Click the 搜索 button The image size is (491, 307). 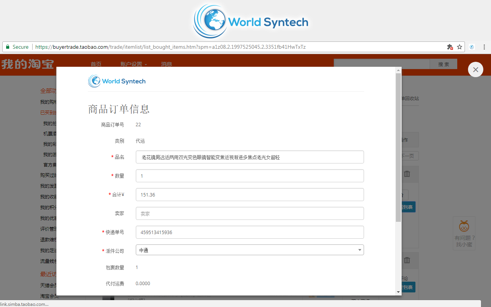[443, 64]
